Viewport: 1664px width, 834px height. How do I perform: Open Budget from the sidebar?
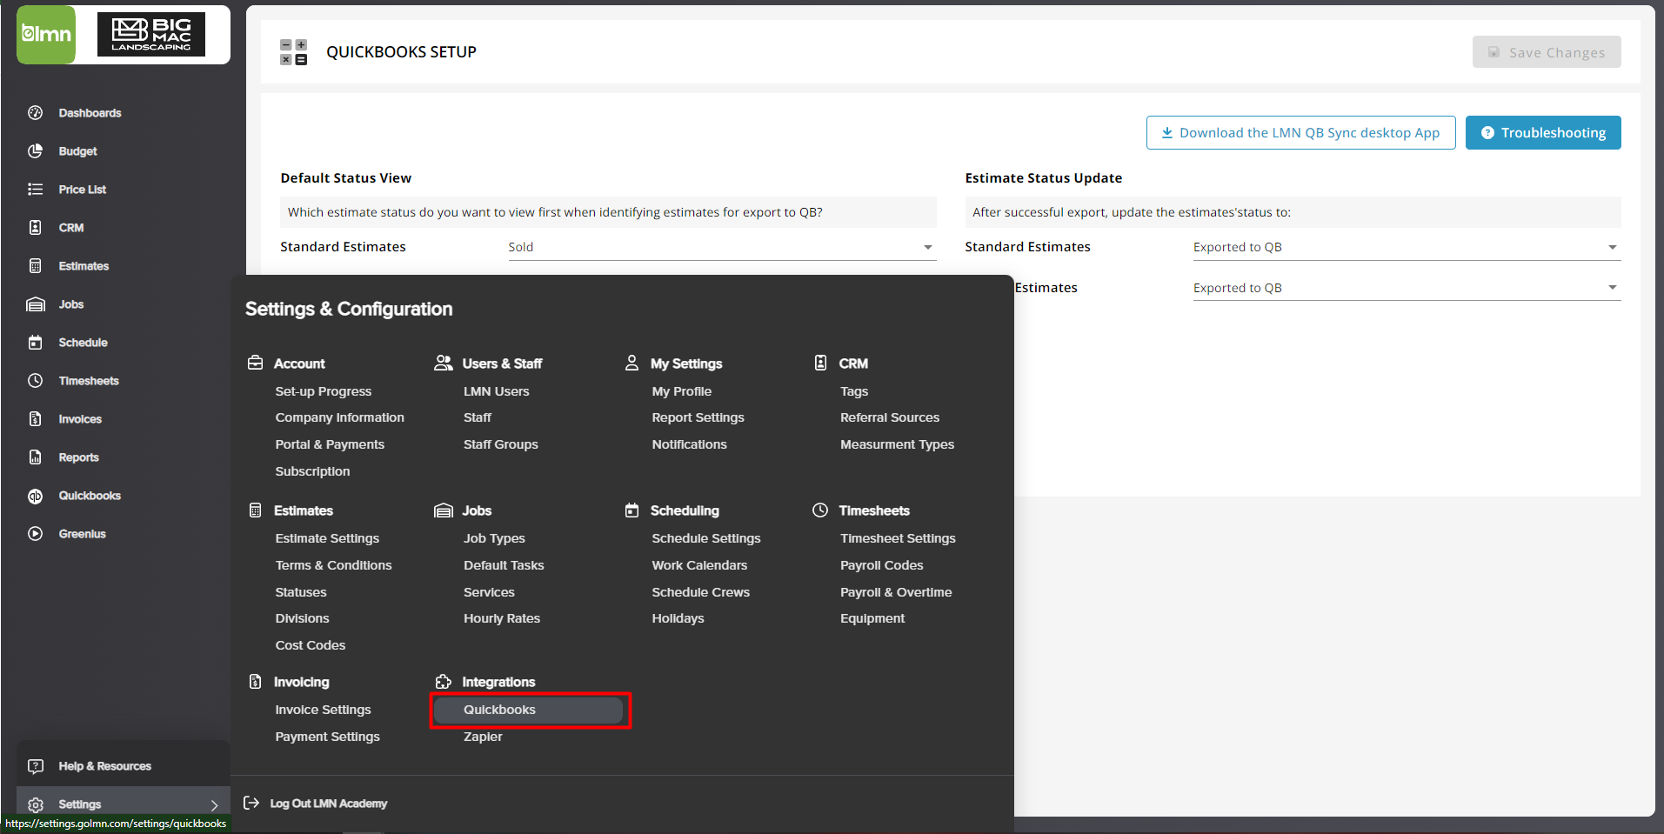coord(77,150)
